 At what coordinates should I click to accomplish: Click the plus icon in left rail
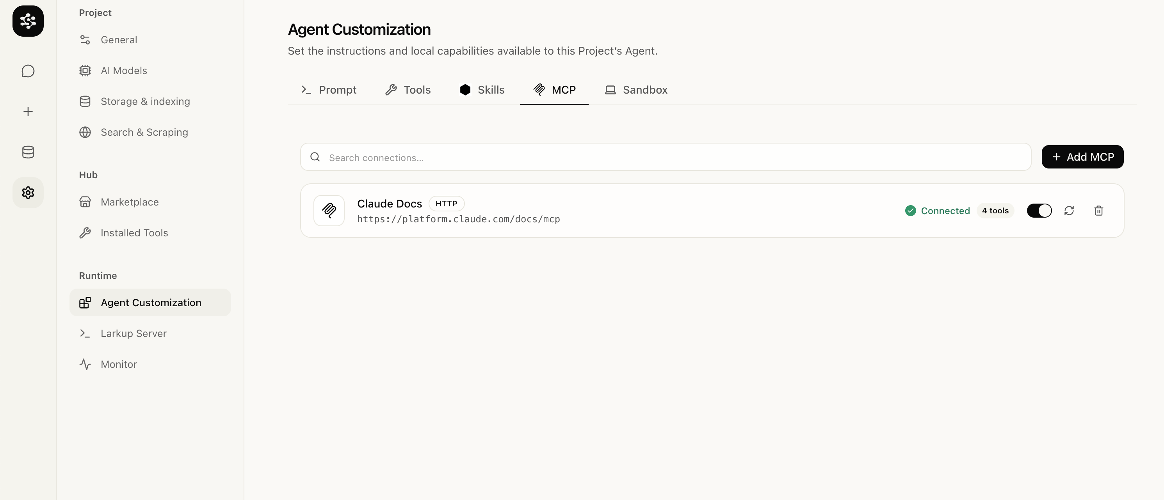pyautogui.click(x=28, y=112)
